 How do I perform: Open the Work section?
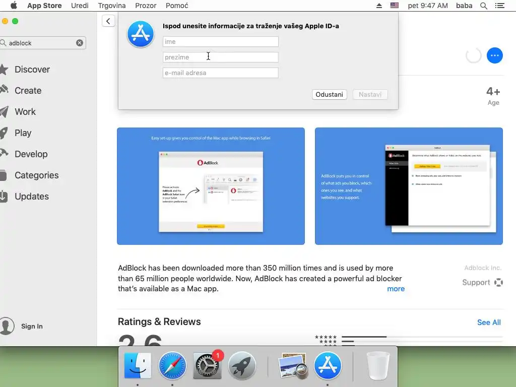pos(25,112)
